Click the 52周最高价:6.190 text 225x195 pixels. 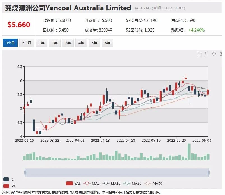tap(142, 20)
